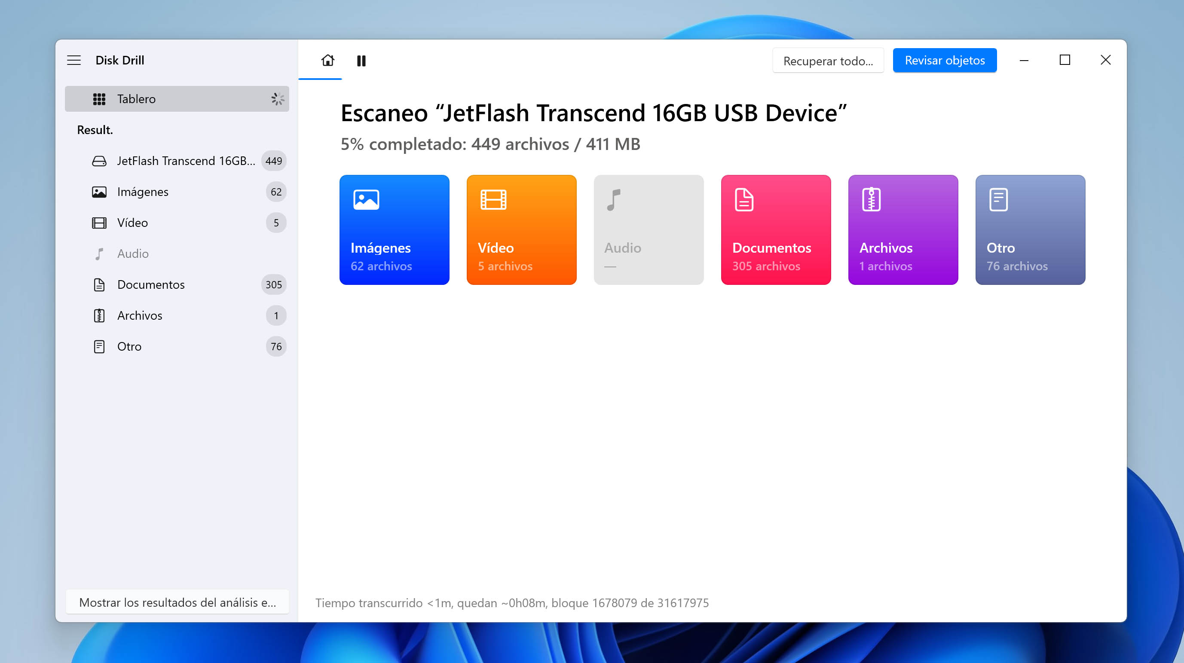Click the Tiempo transcurrido status bar text

[512, 603]
